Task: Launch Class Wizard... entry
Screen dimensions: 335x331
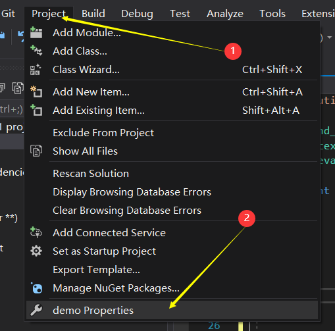Action: [x=172, y=70]
